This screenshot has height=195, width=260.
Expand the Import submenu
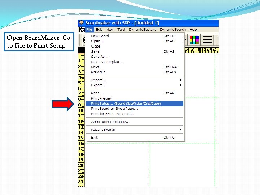(134, 80)
